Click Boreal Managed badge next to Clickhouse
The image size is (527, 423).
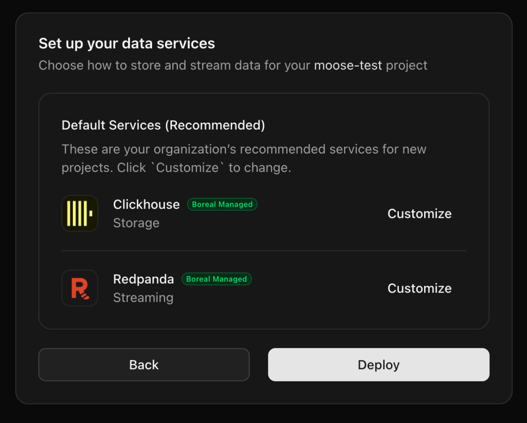(x=222, y=205)
